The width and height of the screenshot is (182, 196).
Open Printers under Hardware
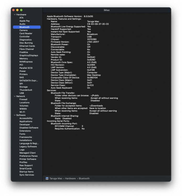23,74
